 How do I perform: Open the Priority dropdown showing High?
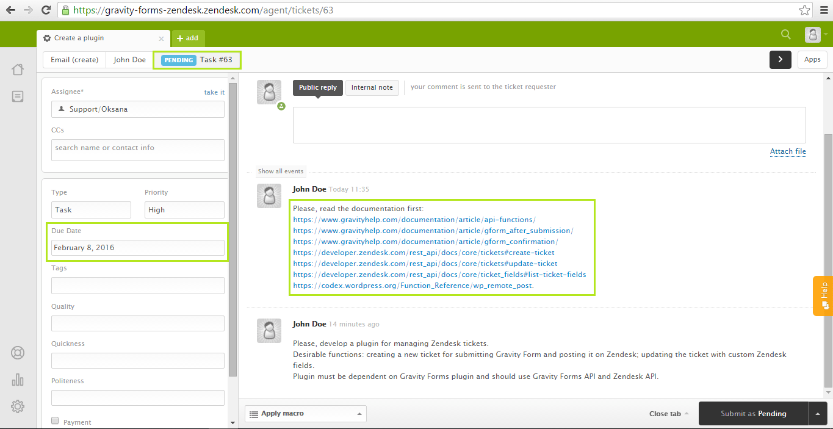click(x=184, y=209)
